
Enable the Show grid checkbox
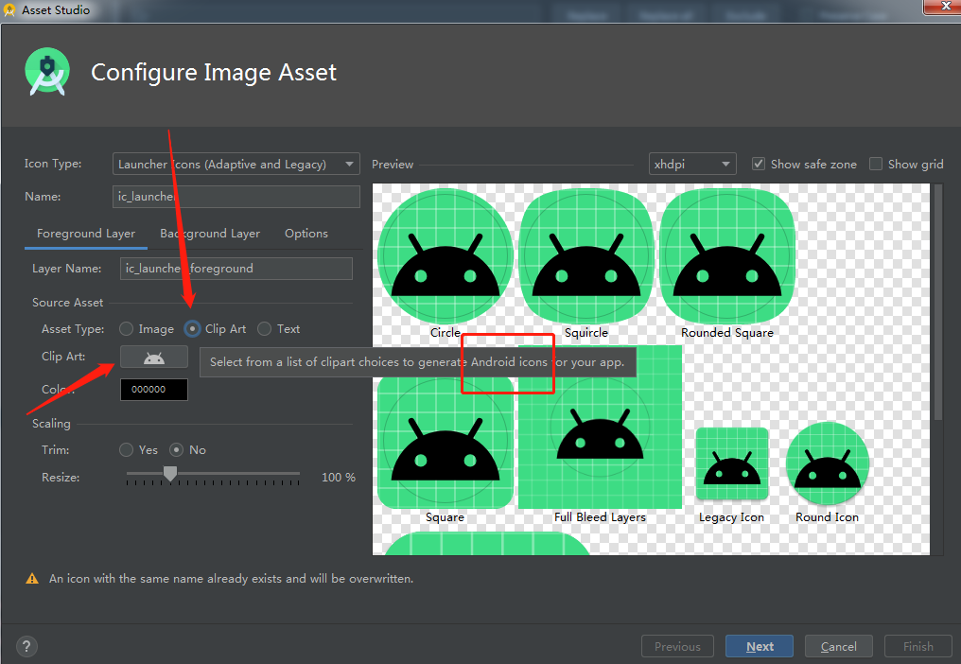point(876,164)
